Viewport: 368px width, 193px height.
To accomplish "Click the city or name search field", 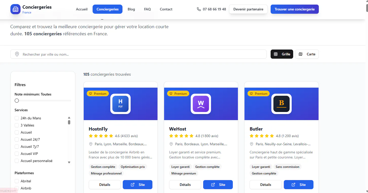I will tap(138, 54).
